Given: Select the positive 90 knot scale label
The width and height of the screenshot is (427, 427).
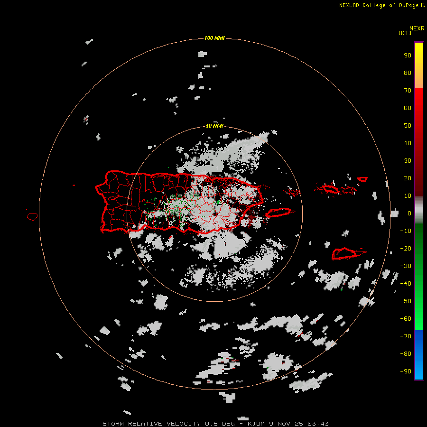Looking at the screenshot, I should coord(408,56).
